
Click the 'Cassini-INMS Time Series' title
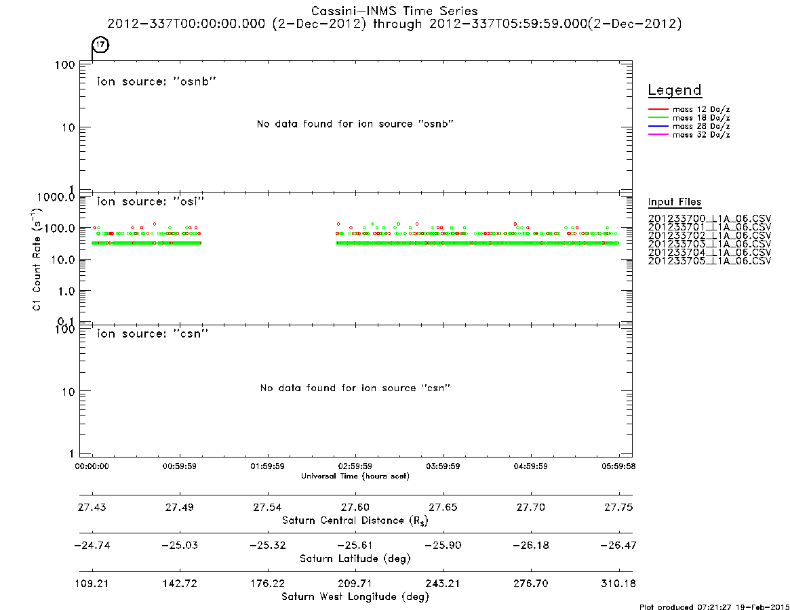click(395, 11)
